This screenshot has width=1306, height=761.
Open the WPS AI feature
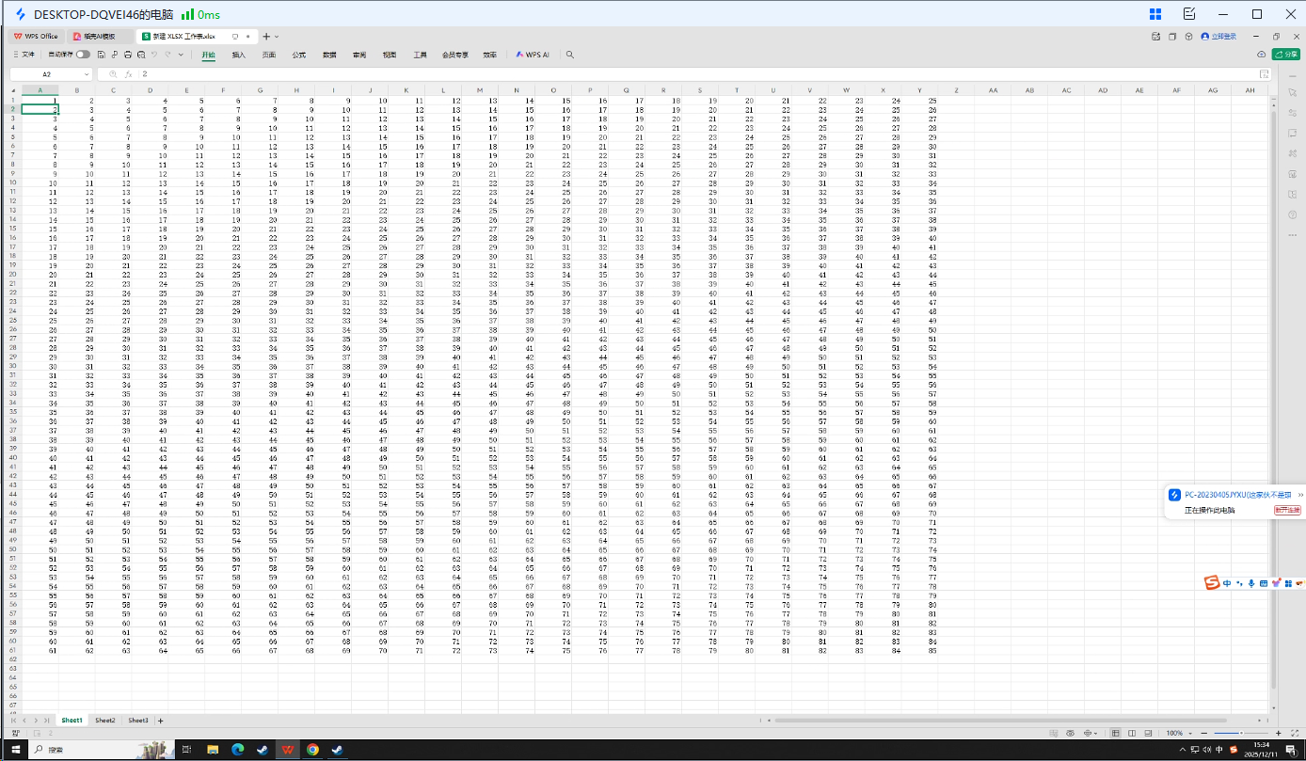(x=533, y=55)
